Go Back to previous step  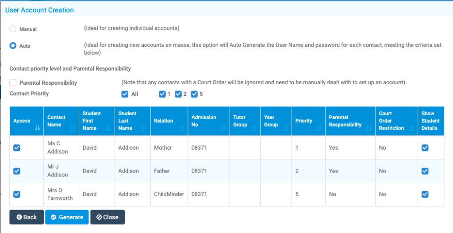tap(27, 217)
